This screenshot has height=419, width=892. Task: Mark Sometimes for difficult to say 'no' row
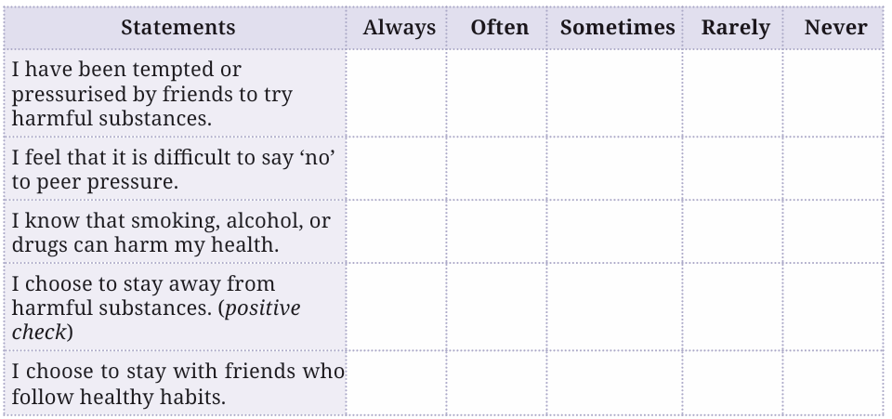615,168
